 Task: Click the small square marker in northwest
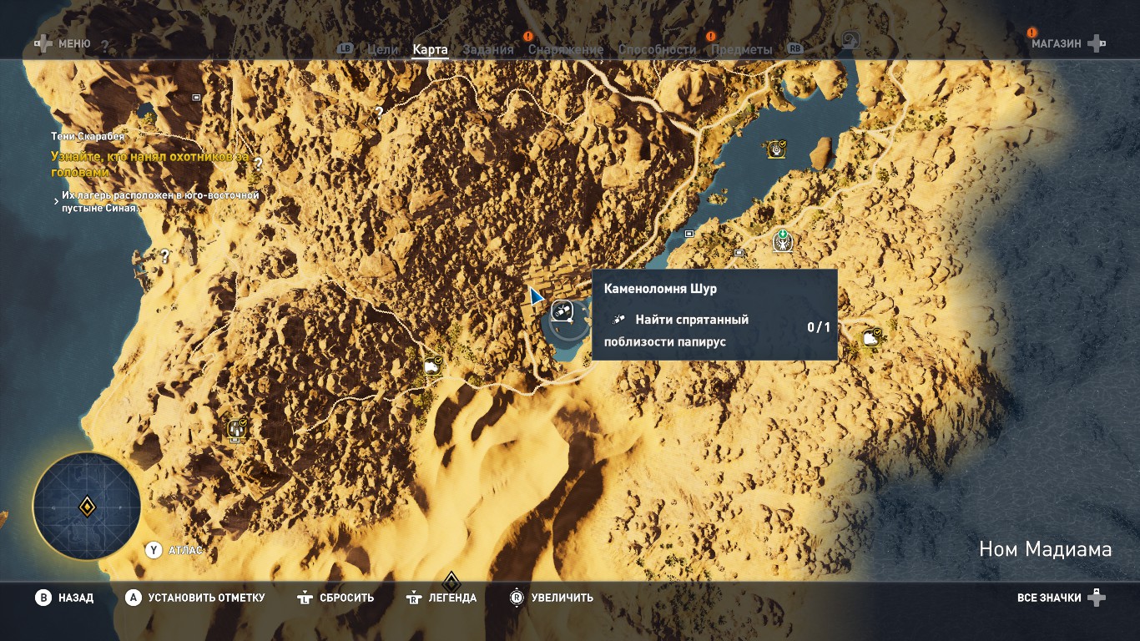pyautogui.click(x=197, y=98)
